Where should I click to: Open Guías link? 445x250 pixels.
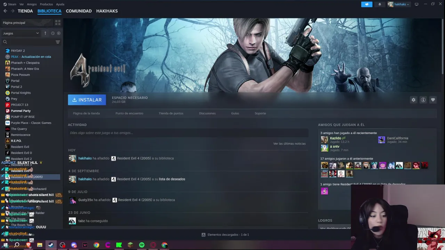(235, 113)
